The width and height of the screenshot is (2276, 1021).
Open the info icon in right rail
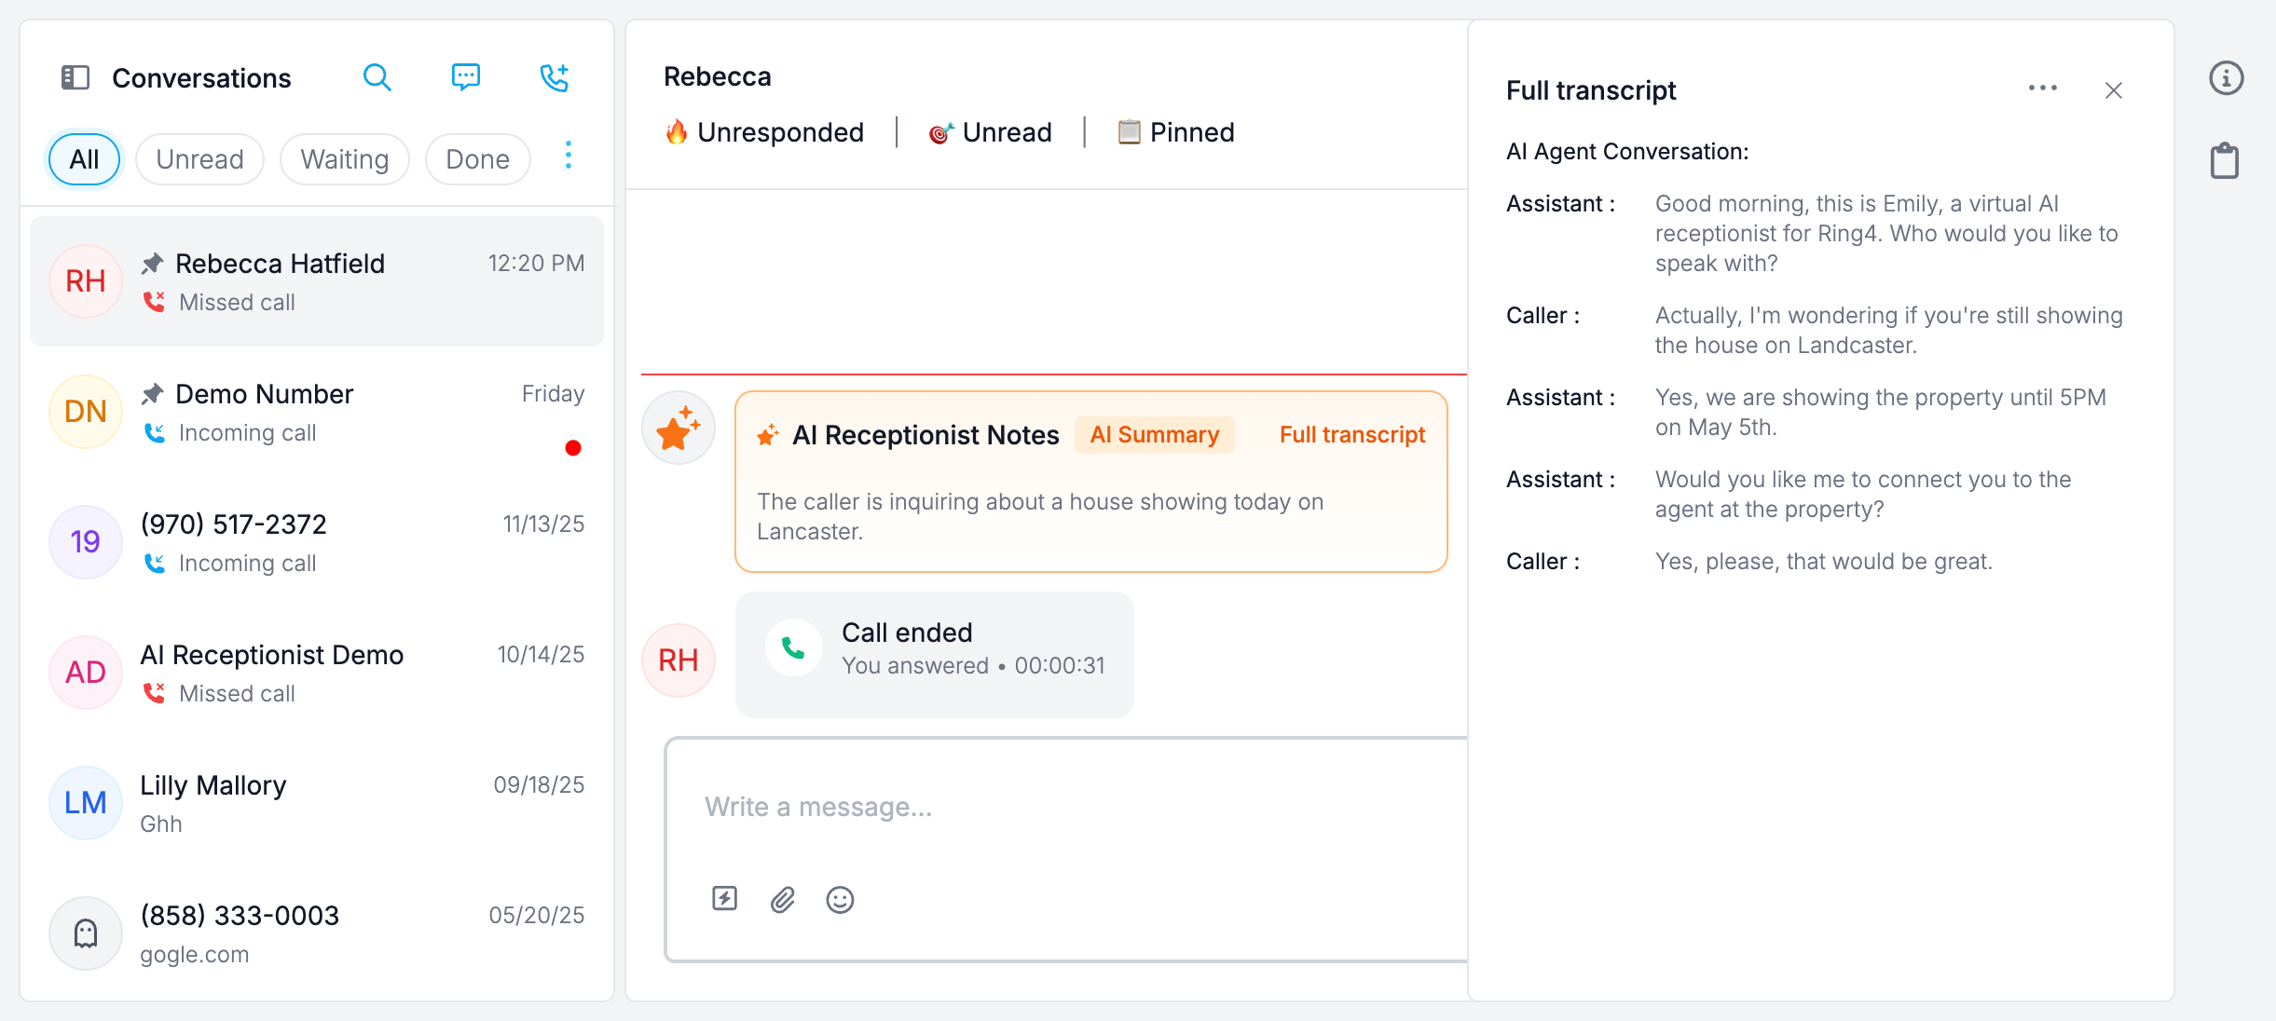click(2226, 78)
